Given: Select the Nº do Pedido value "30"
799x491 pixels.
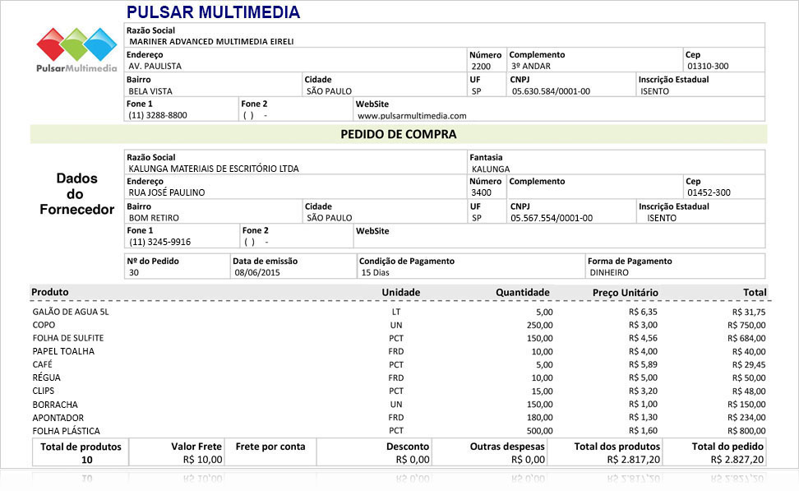Looking at the screenshot, I should [x=133, y=273].
